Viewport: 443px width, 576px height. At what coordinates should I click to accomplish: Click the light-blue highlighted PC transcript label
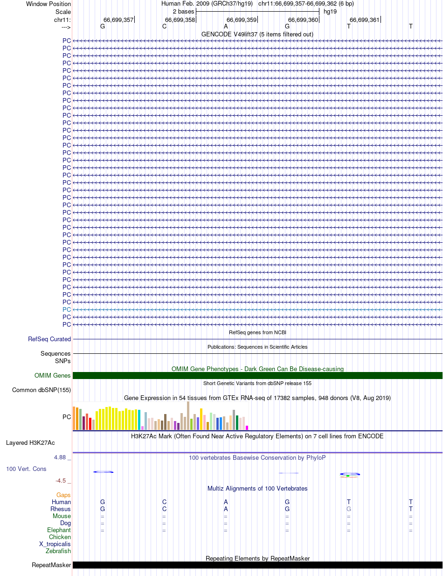[x=67, y=309]
